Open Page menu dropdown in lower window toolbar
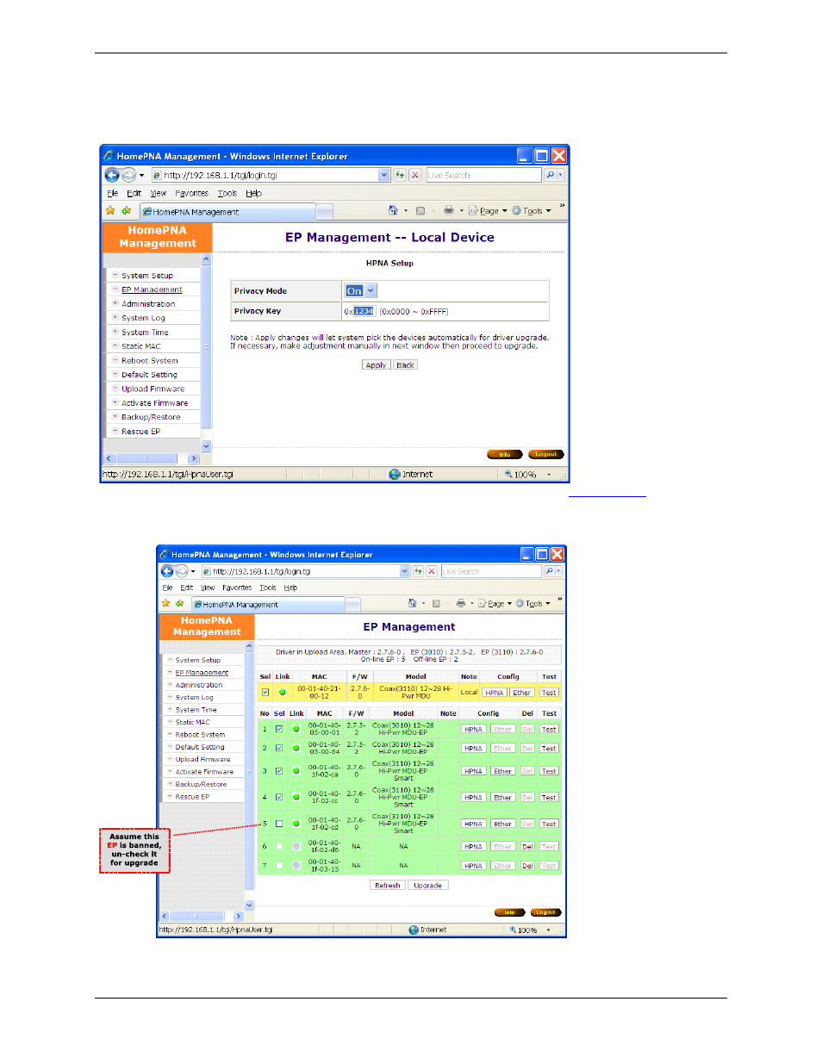This screenshot has width=822, height=1064. click(x=509, y=604)
